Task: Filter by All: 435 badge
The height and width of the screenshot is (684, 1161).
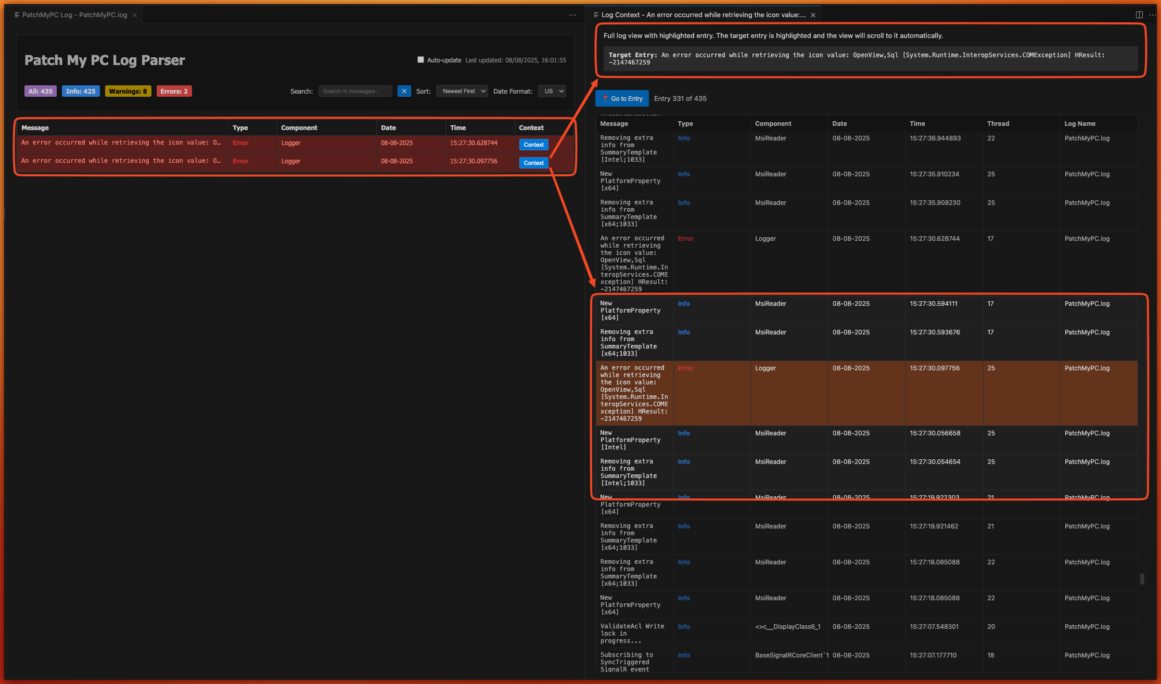Action: tap(41, 91)
